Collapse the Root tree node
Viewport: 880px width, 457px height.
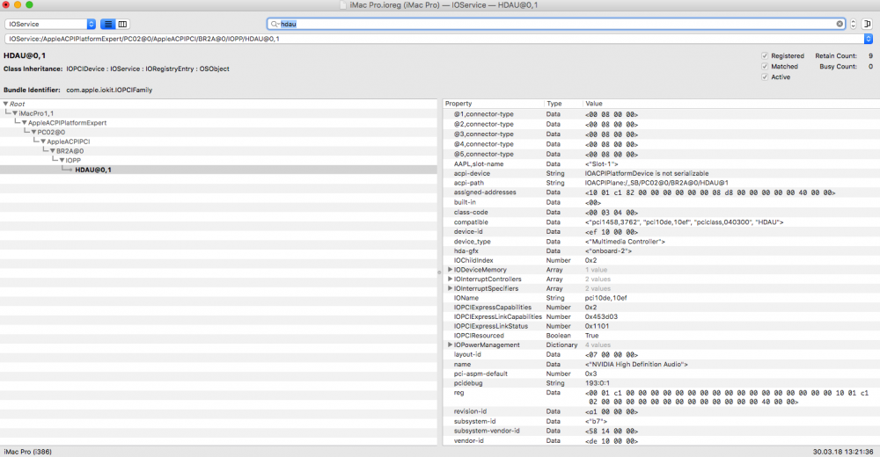pyautogui.click(x=5, y=104)
